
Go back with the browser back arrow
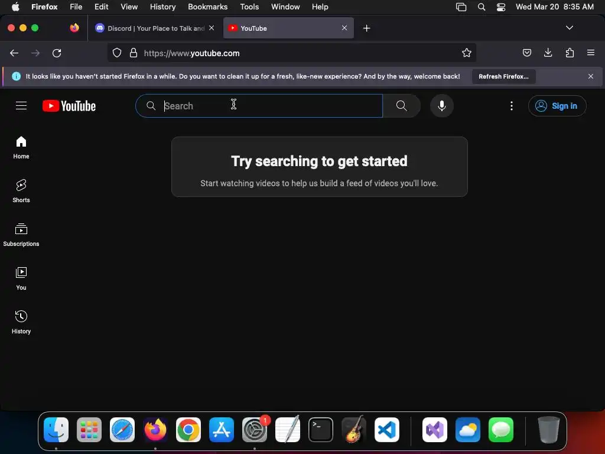pos(14,53)
